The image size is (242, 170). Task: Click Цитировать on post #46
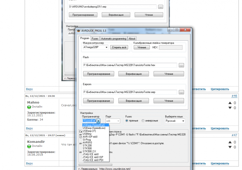pos(220,128)
